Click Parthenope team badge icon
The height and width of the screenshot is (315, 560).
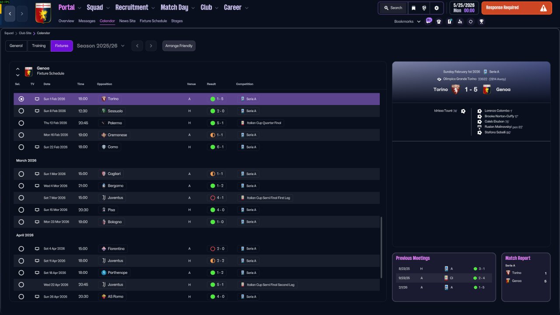tap(104, 273)
